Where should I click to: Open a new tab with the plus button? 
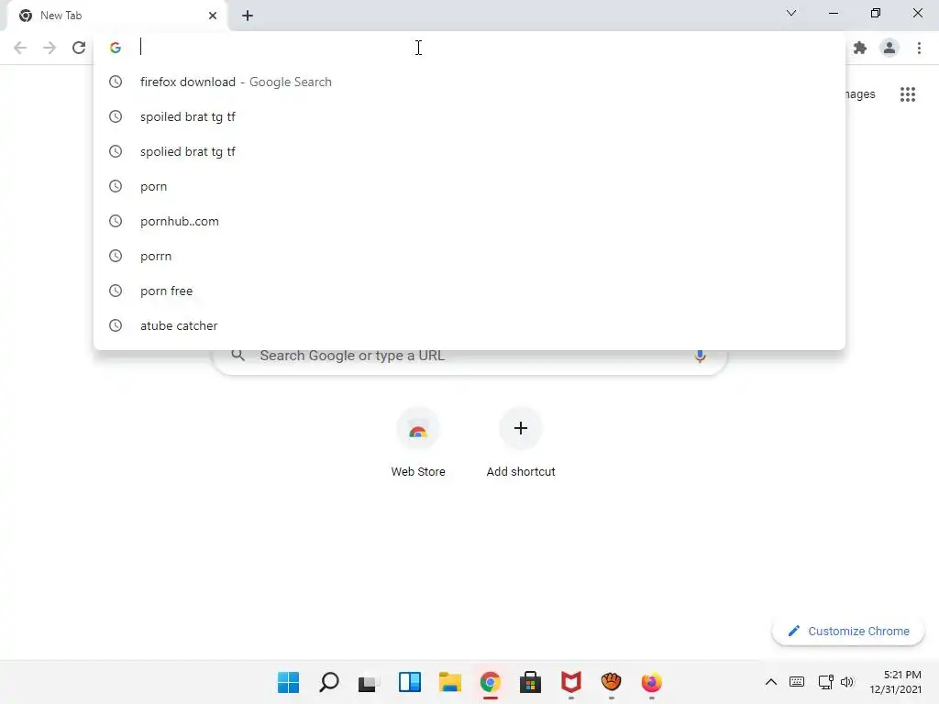tap(248, 16)
